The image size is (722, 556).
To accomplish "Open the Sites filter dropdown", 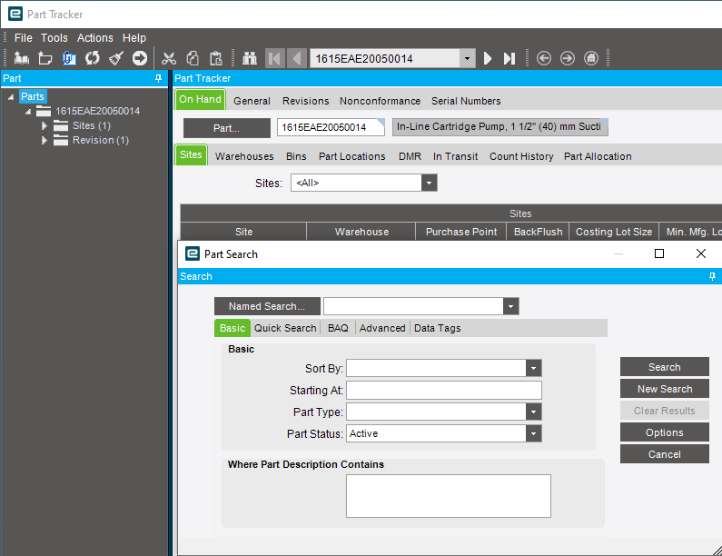I will (x=430, y=183).
